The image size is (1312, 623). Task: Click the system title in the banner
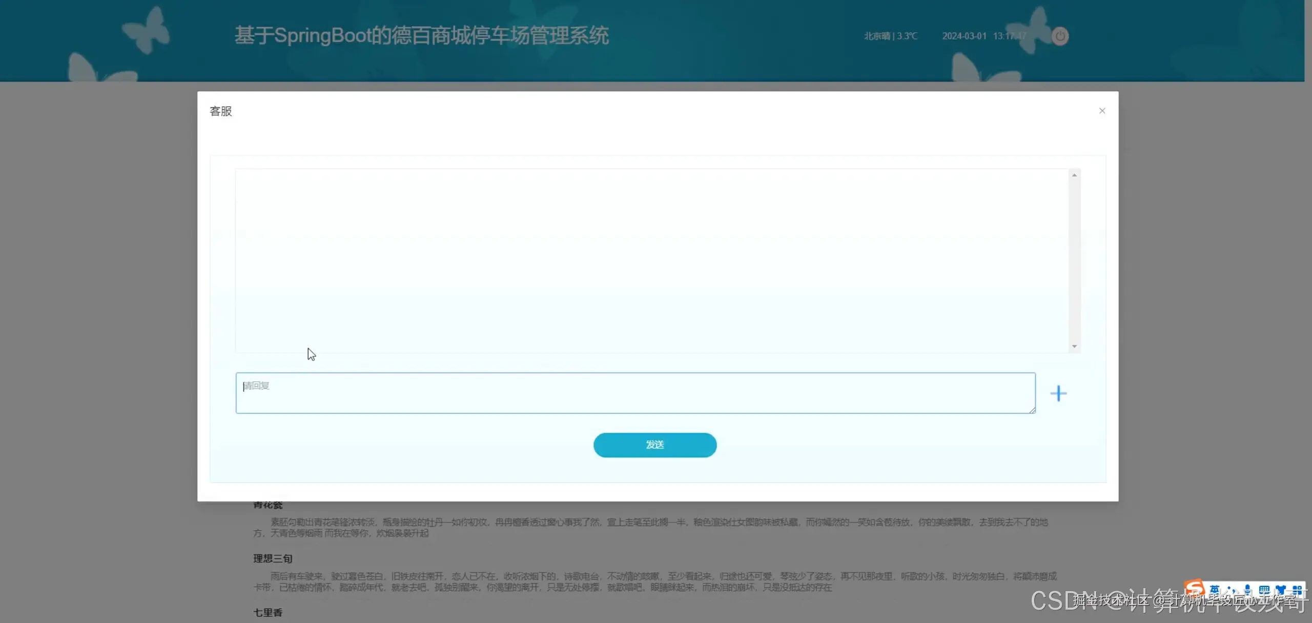[x=422, y=35]
